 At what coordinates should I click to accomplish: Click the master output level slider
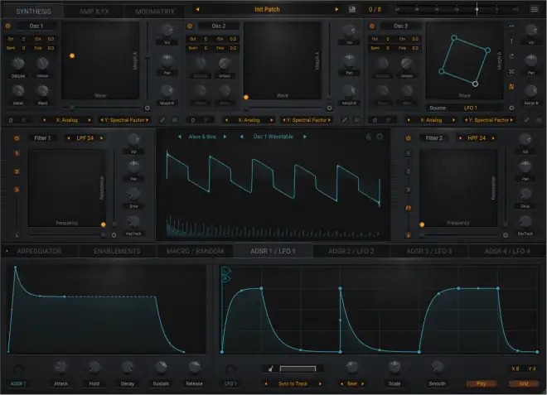click(x=457, y=9)
